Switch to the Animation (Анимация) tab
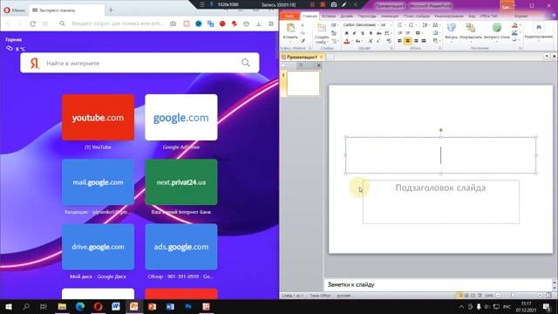The image size is (558, 314). coord(390,16)
